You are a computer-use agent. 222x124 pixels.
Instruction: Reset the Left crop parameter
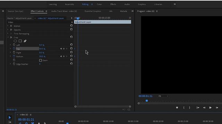pyautogui.click(x=71, y=44)
